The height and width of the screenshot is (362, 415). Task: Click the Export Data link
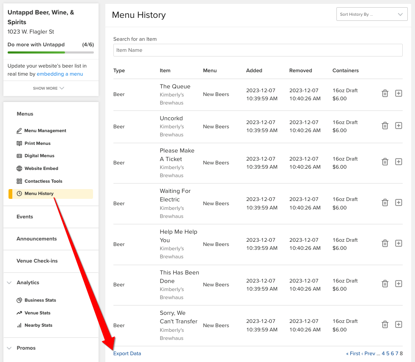(127, 353)
